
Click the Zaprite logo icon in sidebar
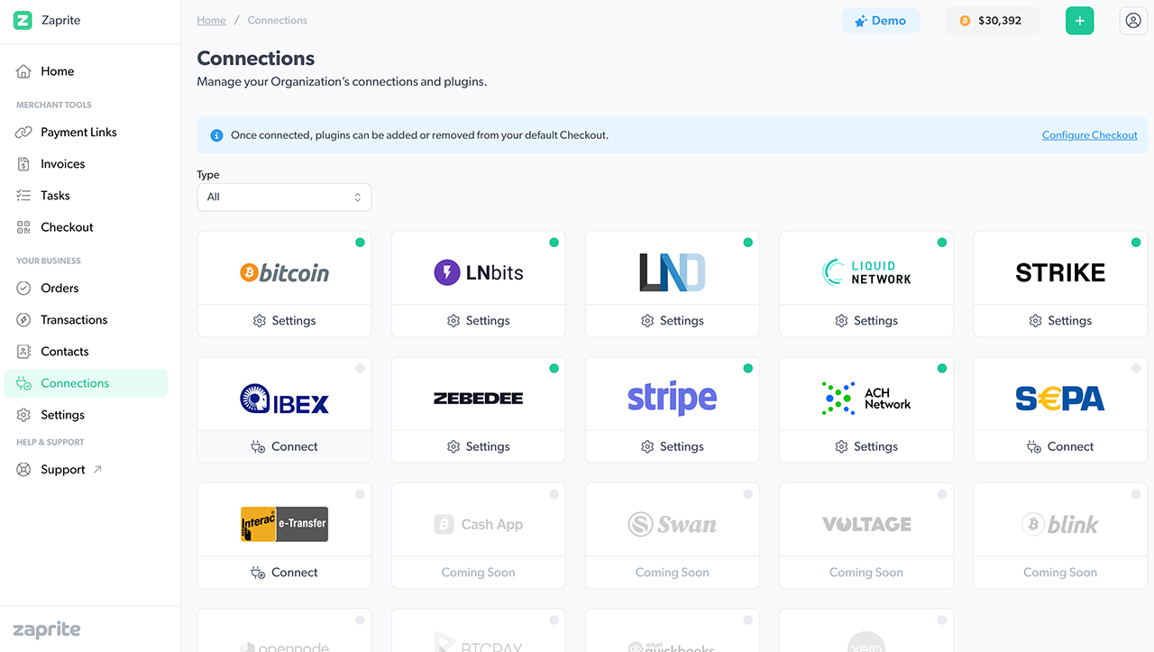pyautogui.click(x=23, y=20)
